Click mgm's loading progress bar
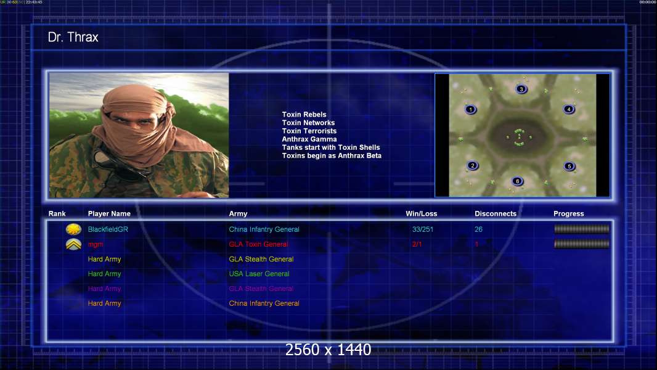 (582, 244)
